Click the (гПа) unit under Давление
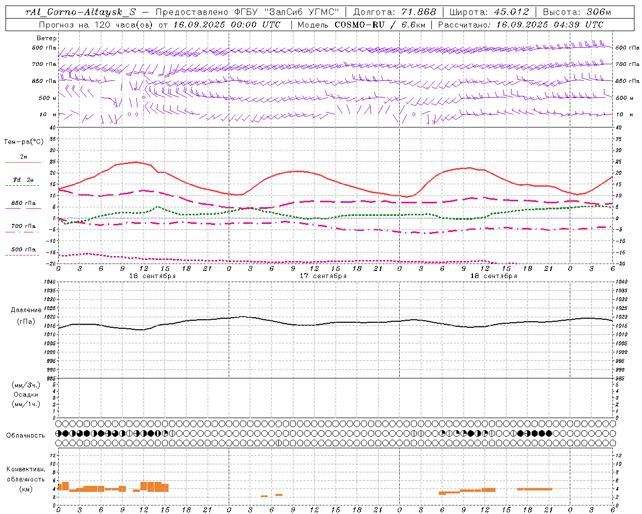This screenshot has height=514, width=642. point(26,322)
